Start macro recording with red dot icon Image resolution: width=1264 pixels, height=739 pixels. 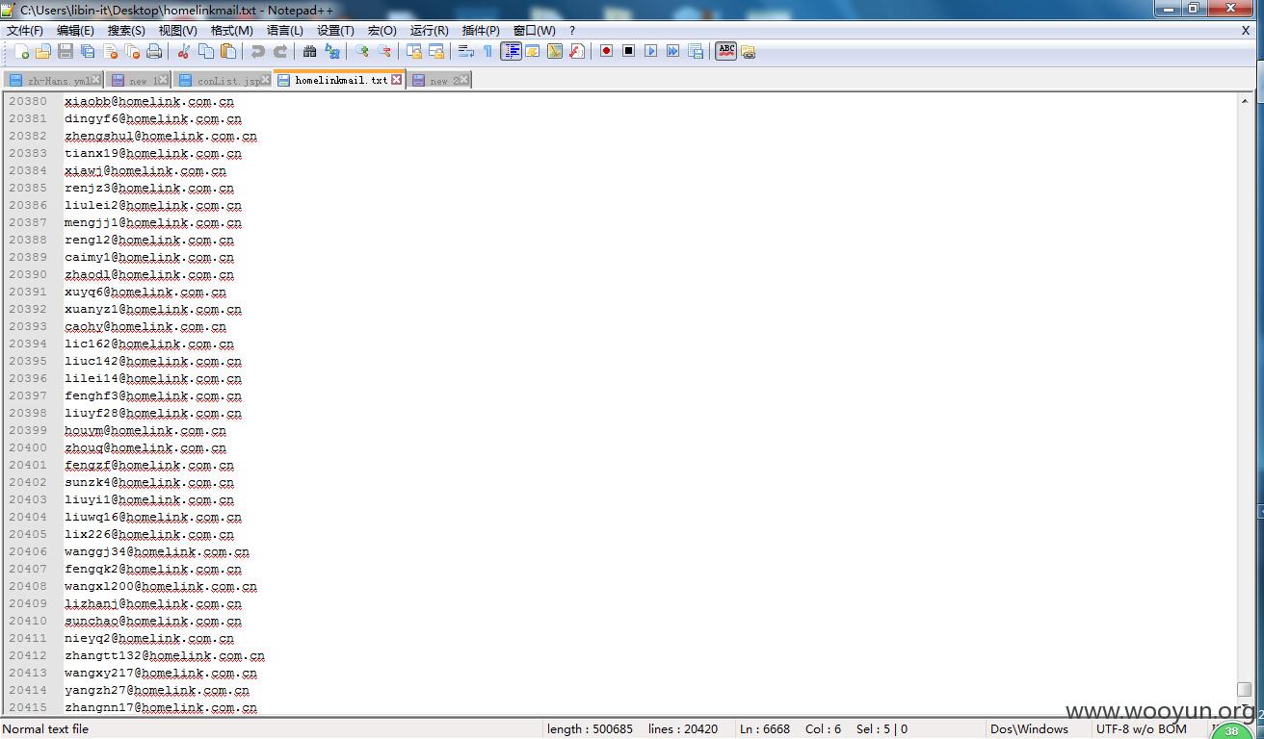[607, 51]
